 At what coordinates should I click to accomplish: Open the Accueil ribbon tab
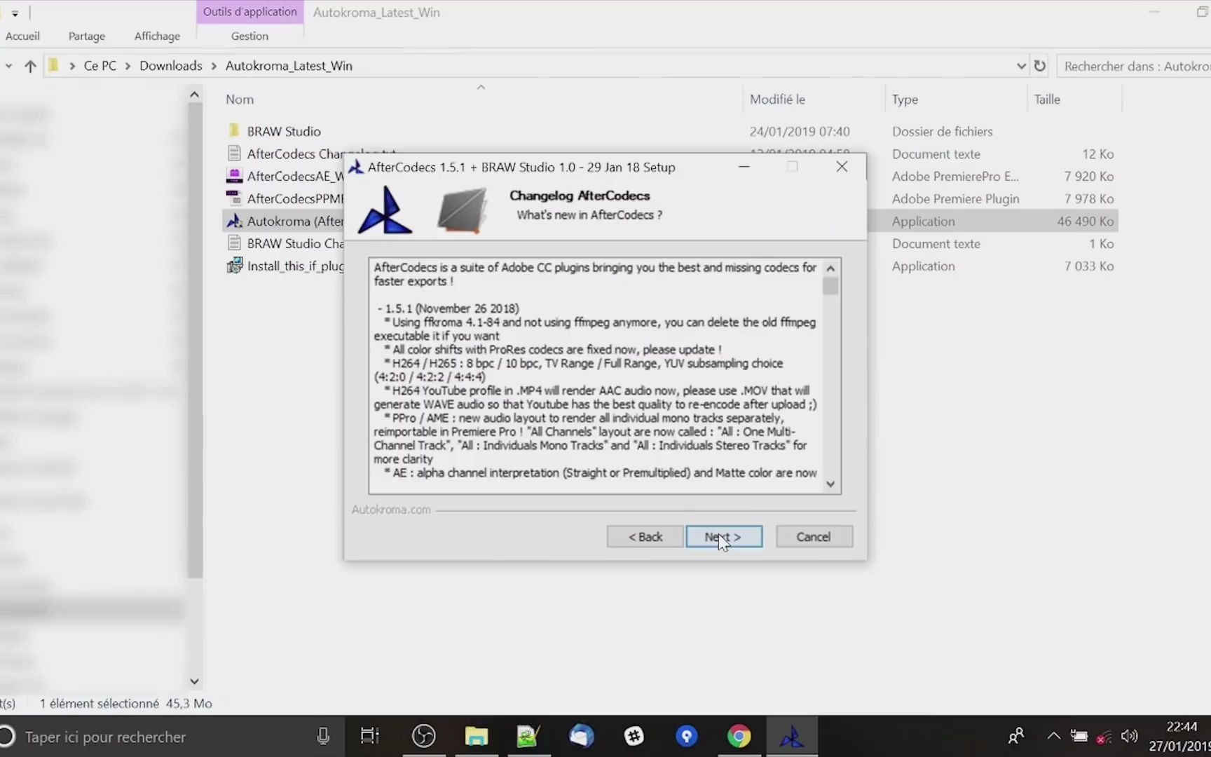point(22,36)
